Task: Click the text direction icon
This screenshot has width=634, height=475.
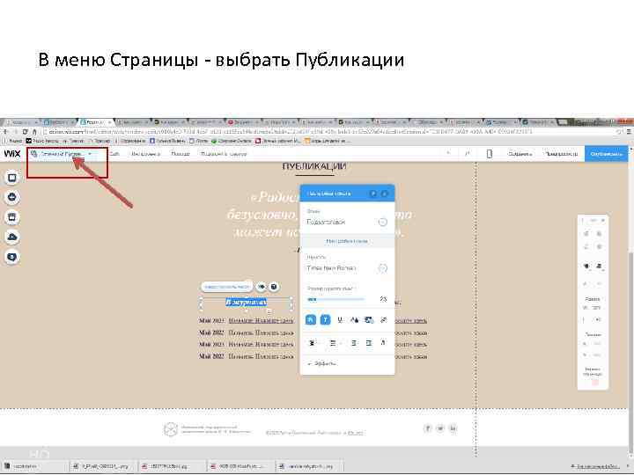Action: click(383, 343)
